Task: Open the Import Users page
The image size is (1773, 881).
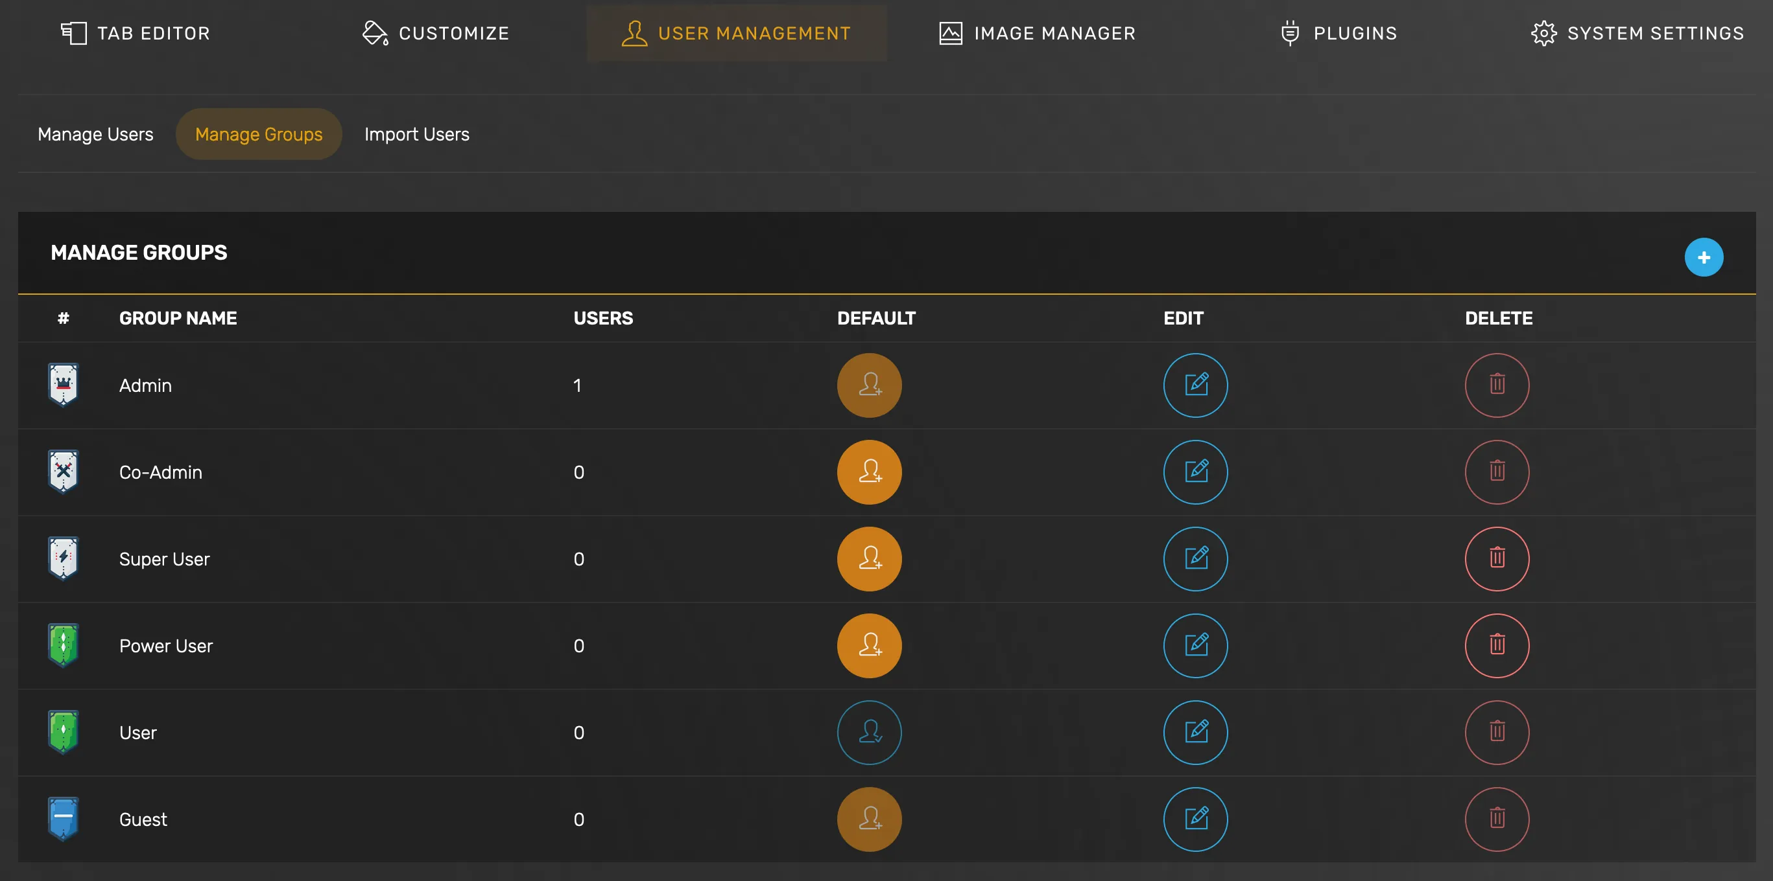Action: coord(416,133)
